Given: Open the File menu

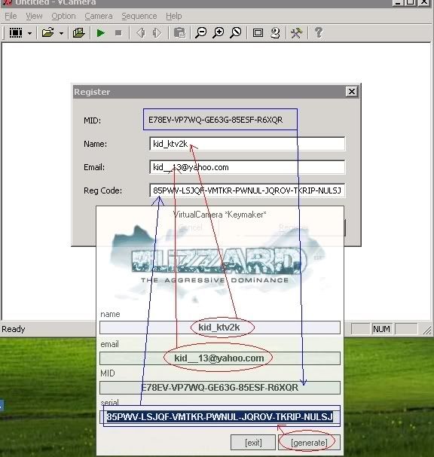Looking at the screenshot, I should pos(11,16).
